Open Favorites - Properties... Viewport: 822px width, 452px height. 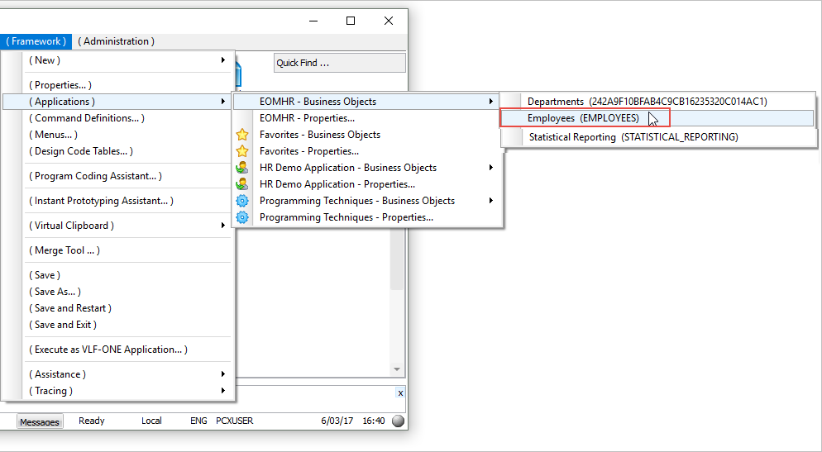(367, 151)
